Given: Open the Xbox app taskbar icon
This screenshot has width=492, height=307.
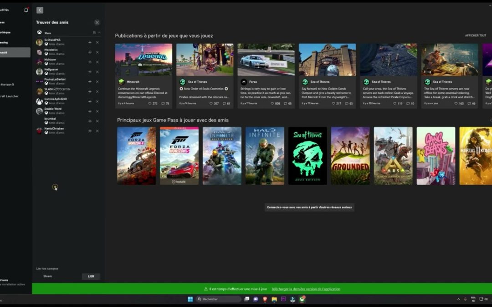Looking at the screenshot, I should point(302,299).
